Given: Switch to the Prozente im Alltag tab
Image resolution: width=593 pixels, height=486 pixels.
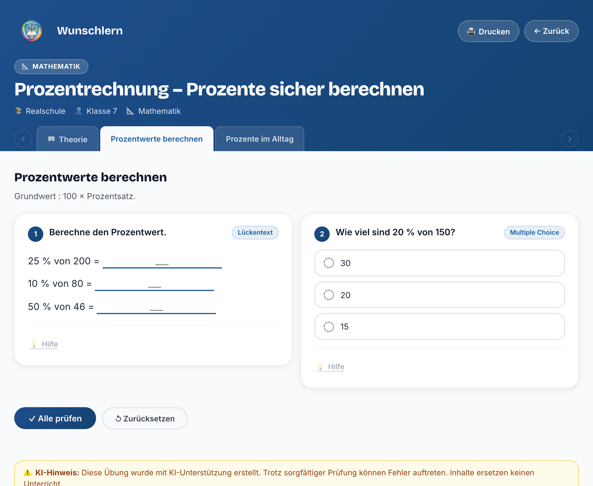Looking at the screenshot, I should (259, 139).
